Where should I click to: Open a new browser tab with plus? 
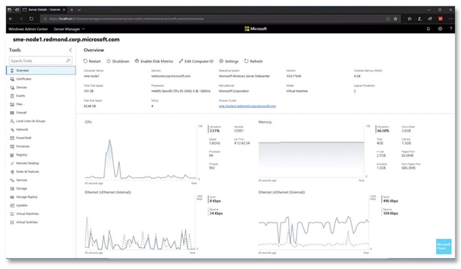click(72, 10)
